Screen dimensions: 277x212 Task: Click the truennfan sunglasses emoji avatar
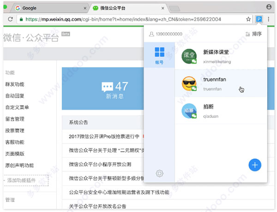pyautogui.click(x=189, y=83)
